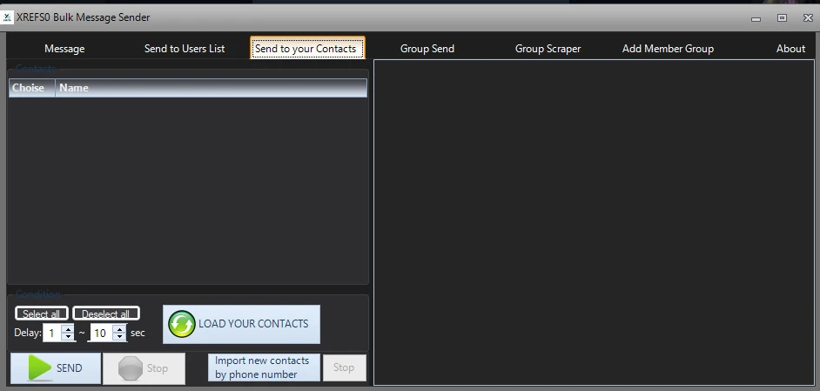Click the Choise column header
This screenshot has width=820, height=391.
click(x=32, y=88)
